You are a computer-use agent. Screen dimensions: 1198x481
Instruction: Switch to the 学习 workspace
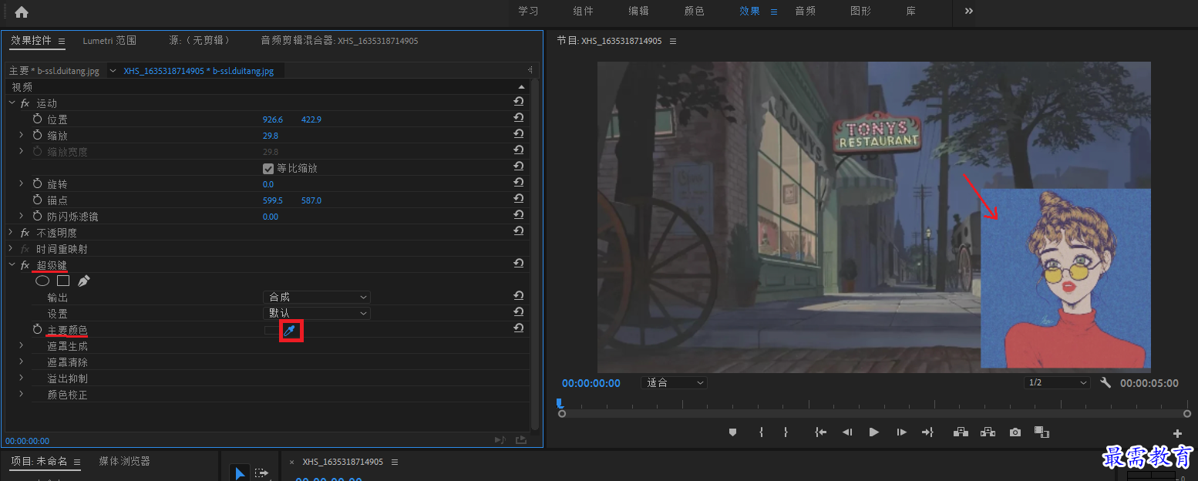[528, 11]
